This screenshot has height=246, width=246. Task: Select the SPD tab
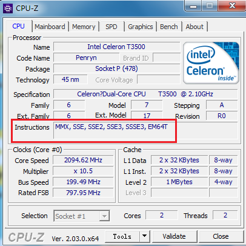coord(111,27)
